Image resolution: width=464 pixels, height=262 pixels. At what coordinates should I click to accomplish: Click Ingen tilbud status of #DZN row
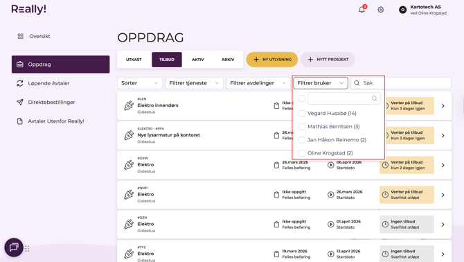(407, 224)
